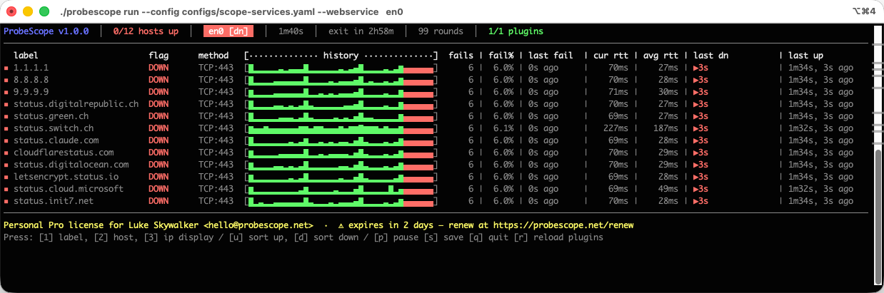
Task: Click the 1/1 plugins status
Action: pos(516,31)
